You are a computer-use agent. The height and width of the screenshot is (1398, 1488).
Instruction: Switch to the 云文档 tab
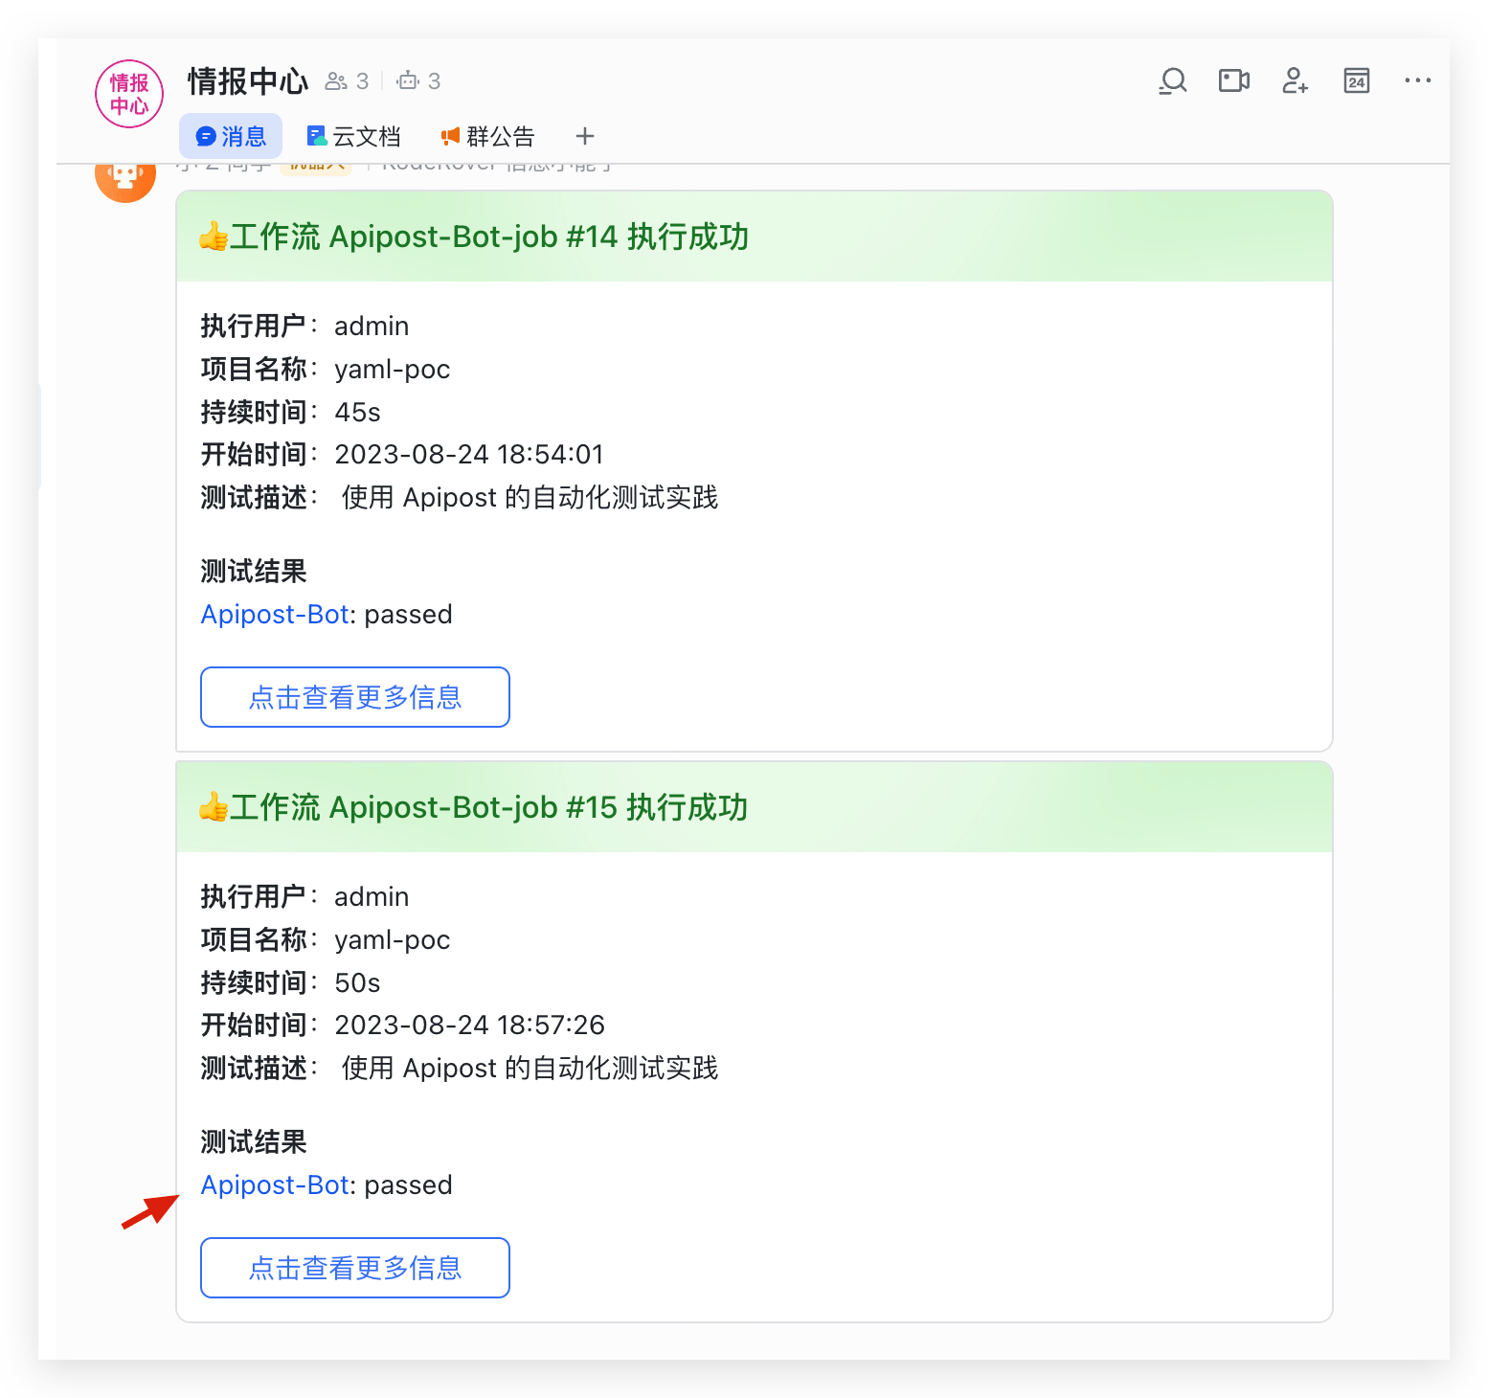(353, 137)
